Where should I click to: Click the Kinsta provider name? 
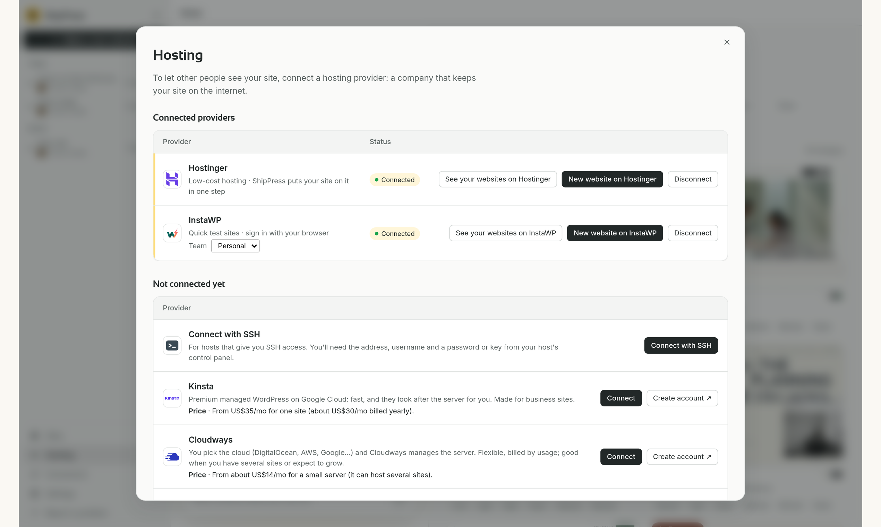pyautogui.click(x=201, y=386)
